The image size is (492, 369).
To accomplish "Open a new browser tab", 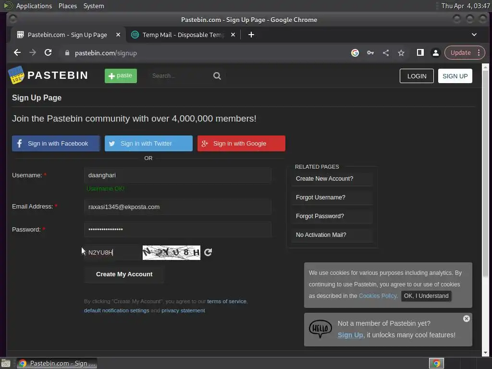I will pos(251,35).
